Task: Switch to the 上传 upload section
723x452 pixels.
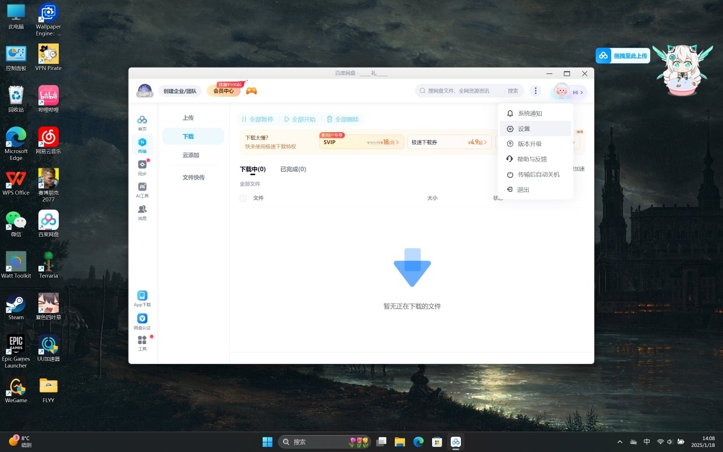Action: pyautogui.click(x=193, y=118)
